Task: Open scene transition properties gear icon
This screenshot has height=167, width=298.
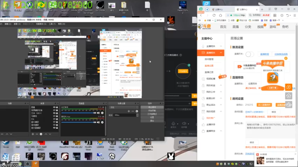Action: tap(137, 111)
